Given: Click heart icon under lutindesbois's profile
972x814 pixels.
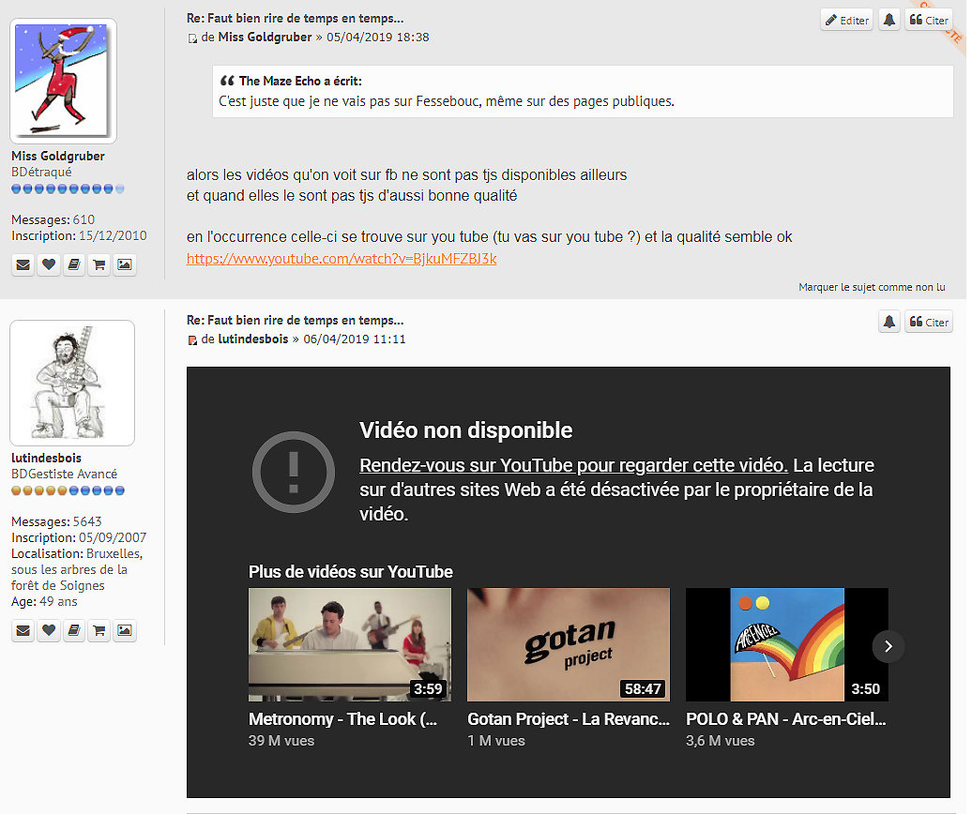Looking at the screenshot, I should [x=49, y=630].
